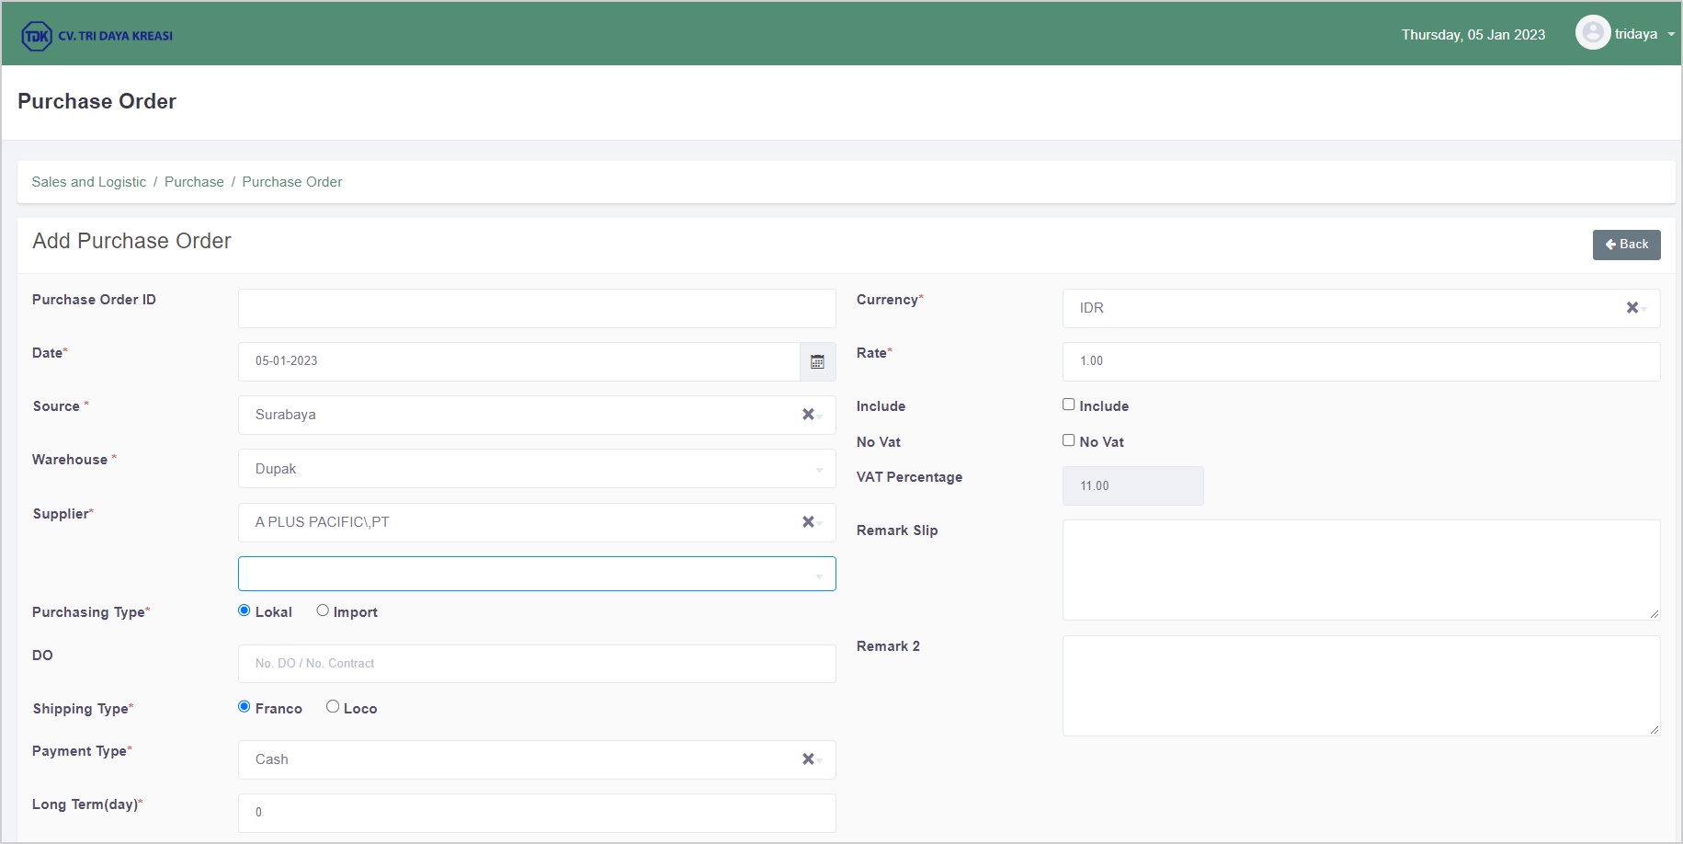Expand the Dupak warehouse dropdown
Screen dimensions: 1683x844
tap(818, 470)
